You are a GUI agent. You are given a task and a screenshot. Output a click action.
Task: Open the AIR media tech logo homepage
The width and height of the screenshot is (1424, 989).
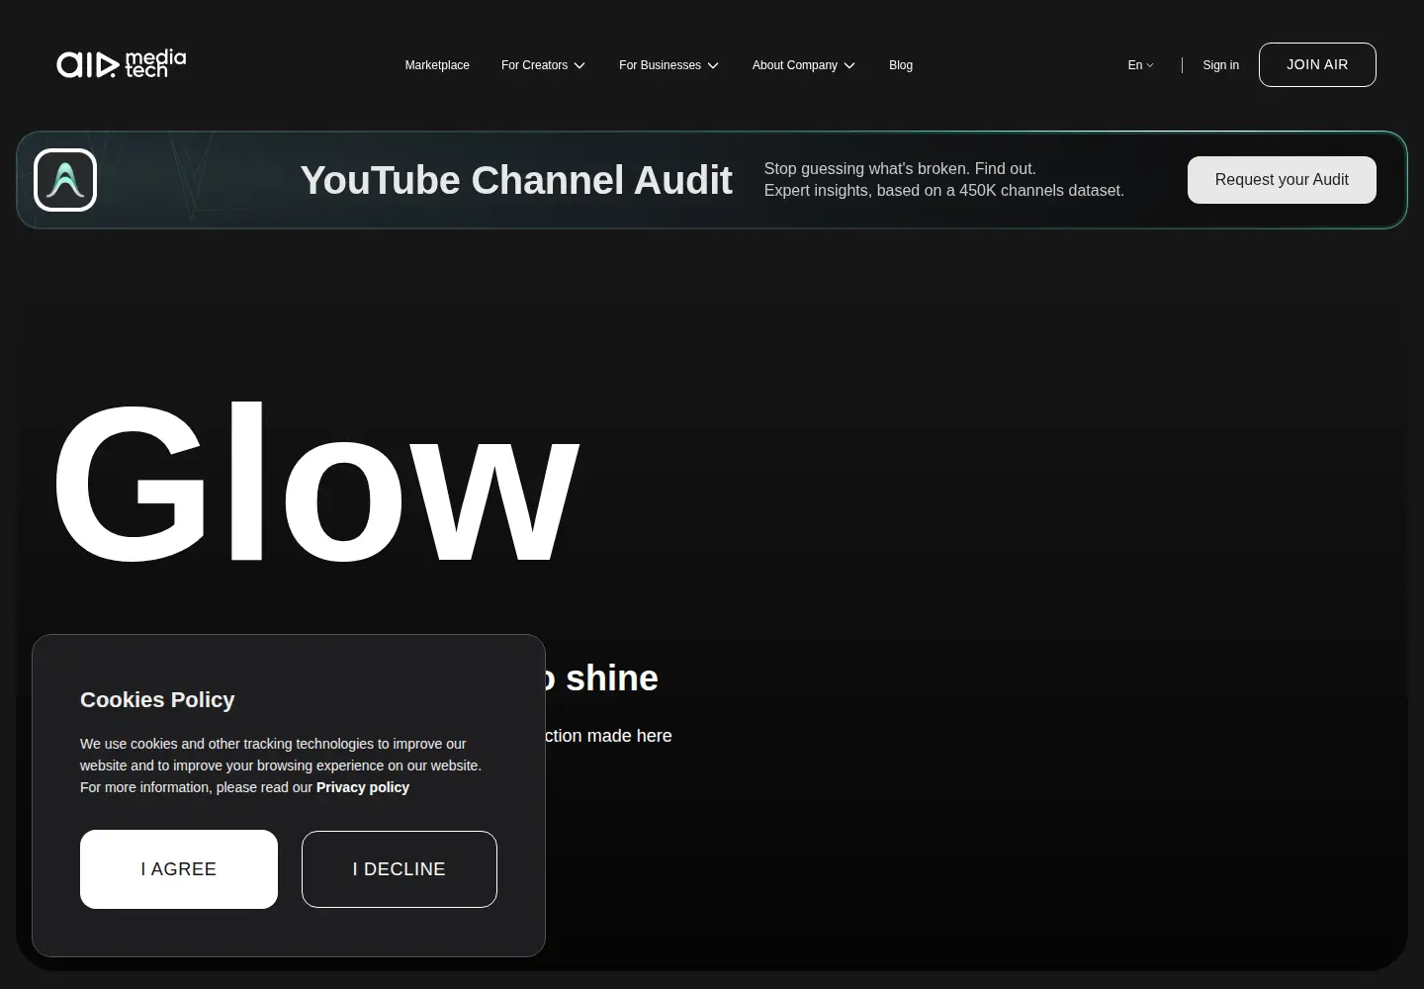[121, 64]
